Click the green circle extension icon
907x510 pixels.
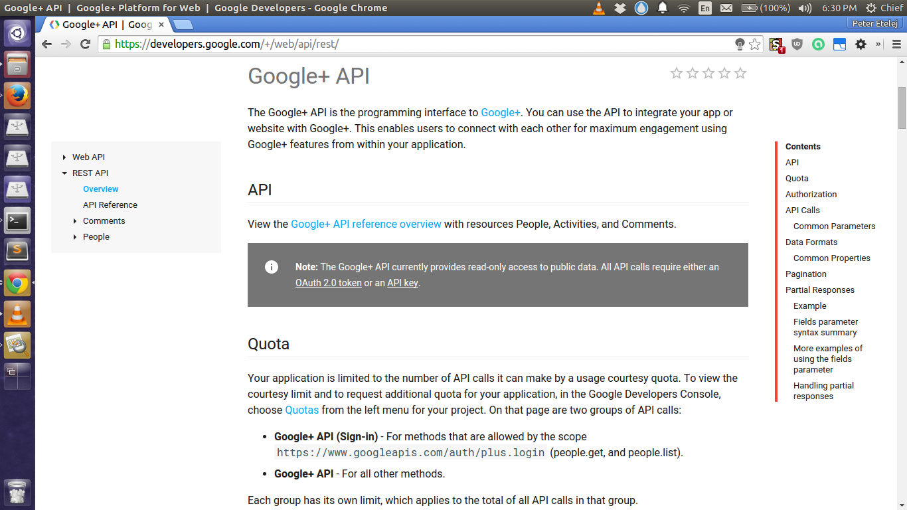[x=818, y=44]
